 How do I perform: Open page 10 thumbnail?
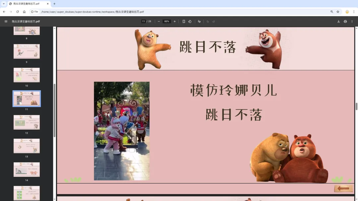(27, 75)
